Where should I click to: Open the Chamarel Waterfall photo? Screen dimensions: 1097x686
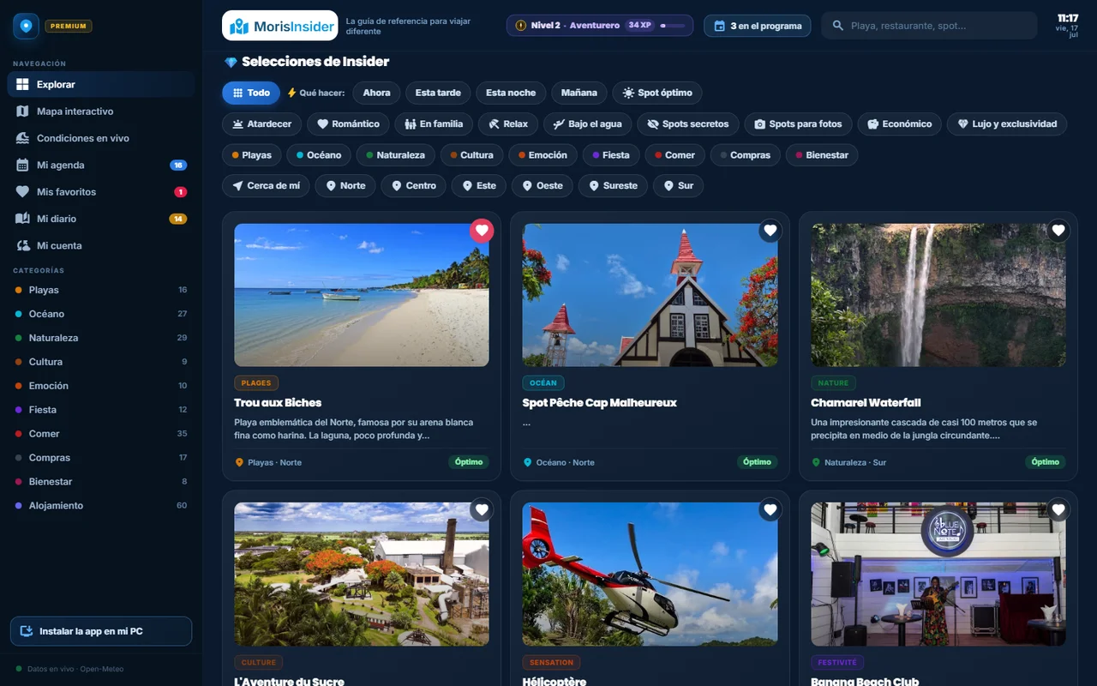click(x=938, y=295)
